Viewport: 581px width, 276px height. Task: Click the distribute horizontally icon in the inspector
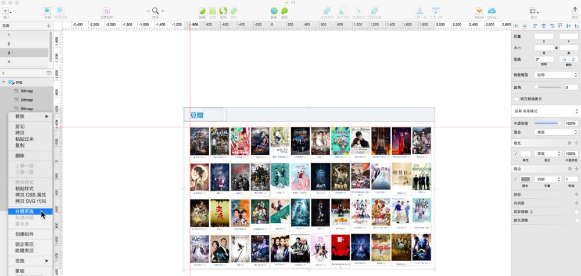(516, 26)
